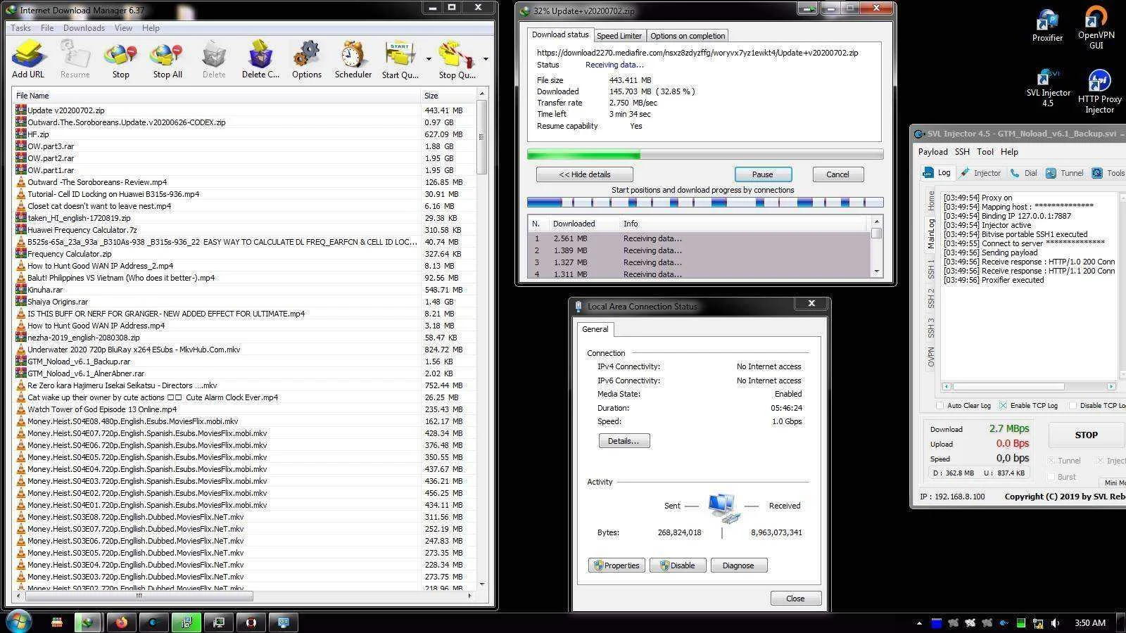The image size is (1126, 633).
Task: Click Add URL in Internet Download Manager
Action: tap(28, 59)
